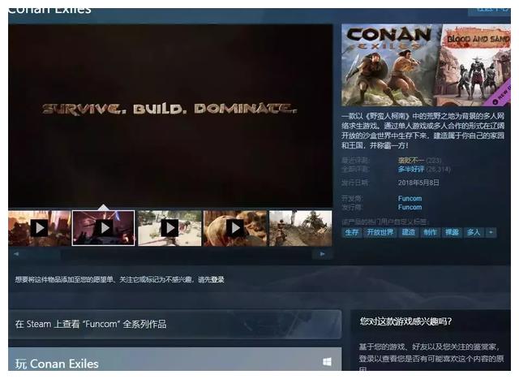Click the 玩 Conan Exiles purchase heading

pos(57,364)
